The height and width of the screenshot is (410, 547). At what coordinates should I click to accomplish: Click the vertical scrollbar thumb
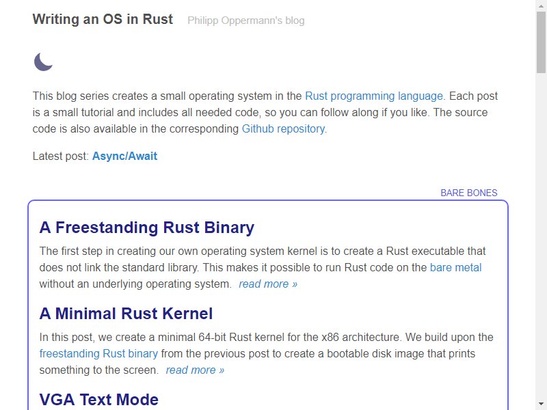click(542, 42)
